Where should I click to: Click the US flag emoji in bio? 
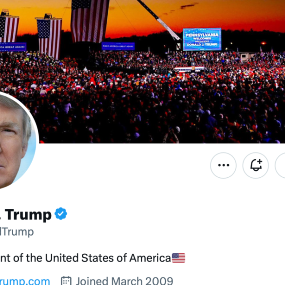coord(178,258)
